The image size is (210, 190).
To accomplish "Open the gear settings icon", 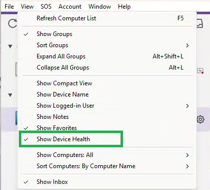I will [x=200, y=119].
